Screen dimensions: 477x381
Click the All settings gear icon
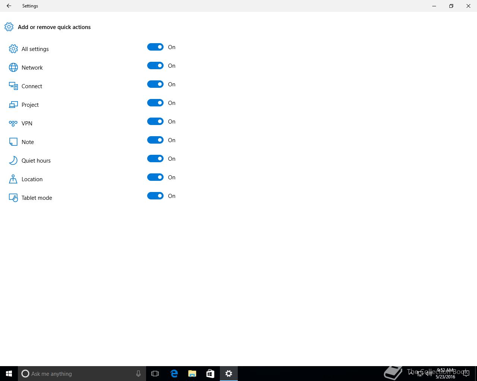[13, 49]
